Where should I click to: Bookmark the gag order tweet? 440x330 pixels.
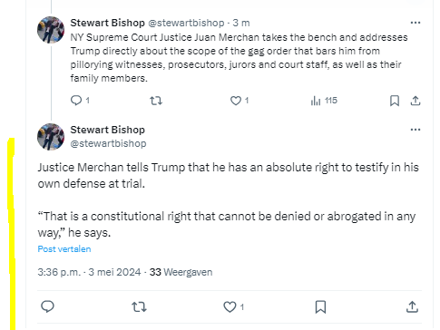(x=395, y=101)
